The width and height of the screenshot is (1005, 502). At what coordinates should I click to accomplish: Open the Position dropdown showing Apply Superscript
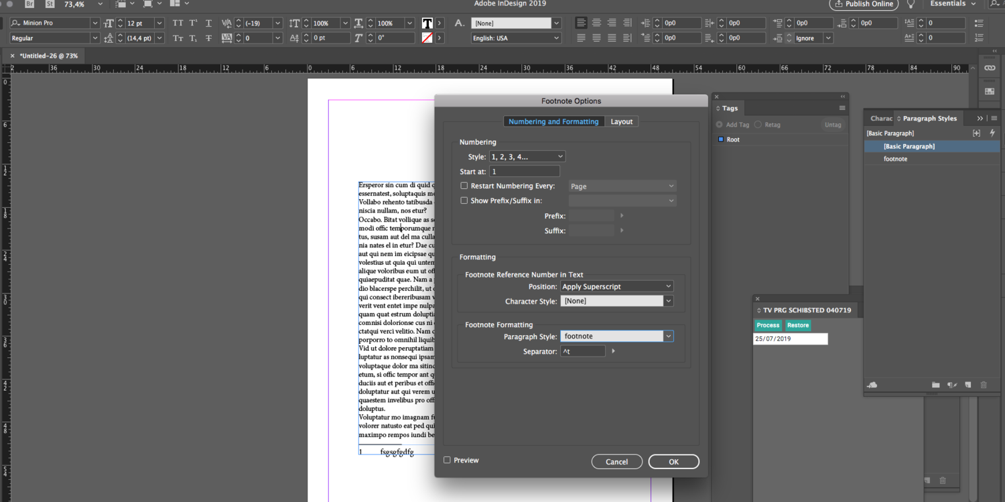(616, 286)
